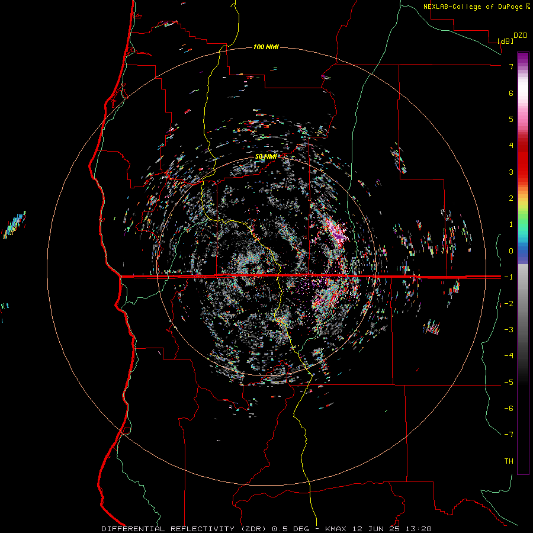
Task: Click the 100 NMI range ring label
Action: point(266,47)
